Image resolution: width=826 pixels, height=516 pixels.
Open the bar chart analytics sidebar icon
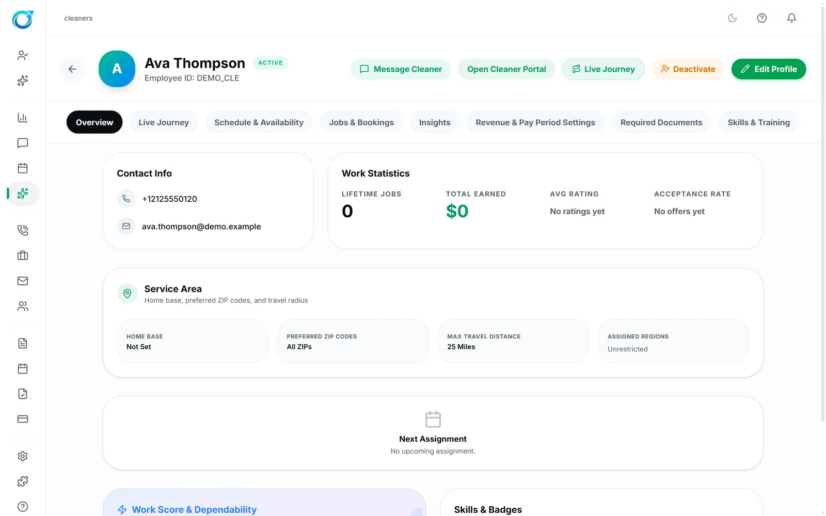(23, 118)
